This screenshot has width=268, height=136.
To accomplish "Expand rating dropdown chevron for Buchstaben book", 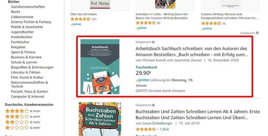I will tap(158, 129).
